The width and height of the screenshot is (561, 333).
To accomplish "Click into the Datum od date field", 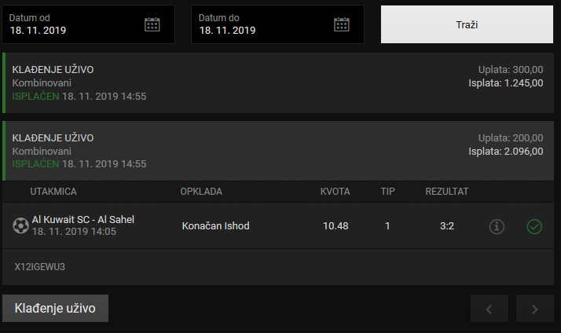I will coord(88,24).
